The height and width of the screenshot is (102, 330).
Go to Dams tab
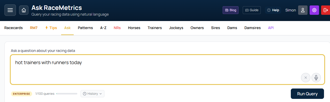pyautogui.click(x=232, y=28)
